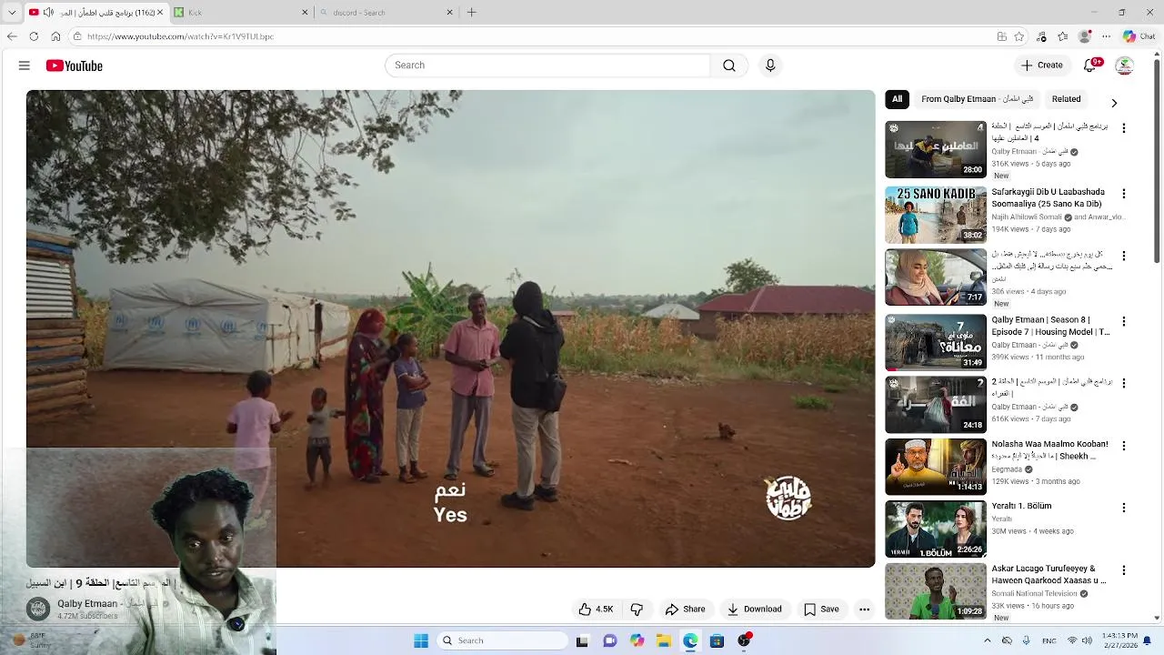Open the browser favorites list
This screenshot has height=655, width=1164.
[1063, 36]
